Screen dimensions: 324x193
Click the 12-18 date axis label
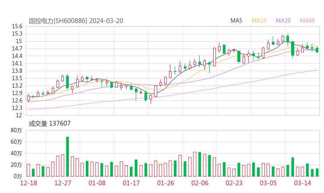click(28, 183)
